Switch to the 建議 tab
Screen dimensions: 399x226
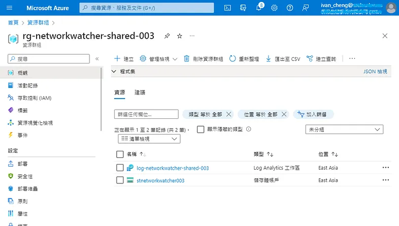click(140, 92)
